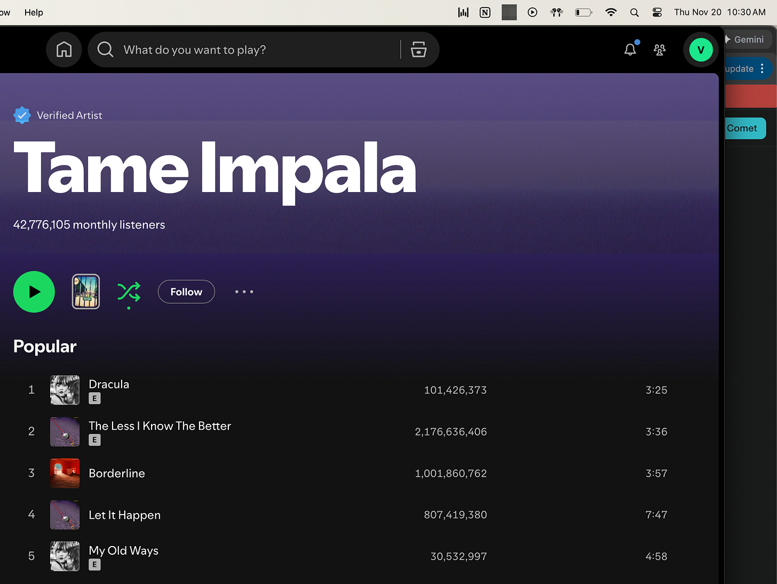The height and width of the screenshot is (584, 777).
Task: Select The Less I Know The Better
Action: tap(160, 426)
